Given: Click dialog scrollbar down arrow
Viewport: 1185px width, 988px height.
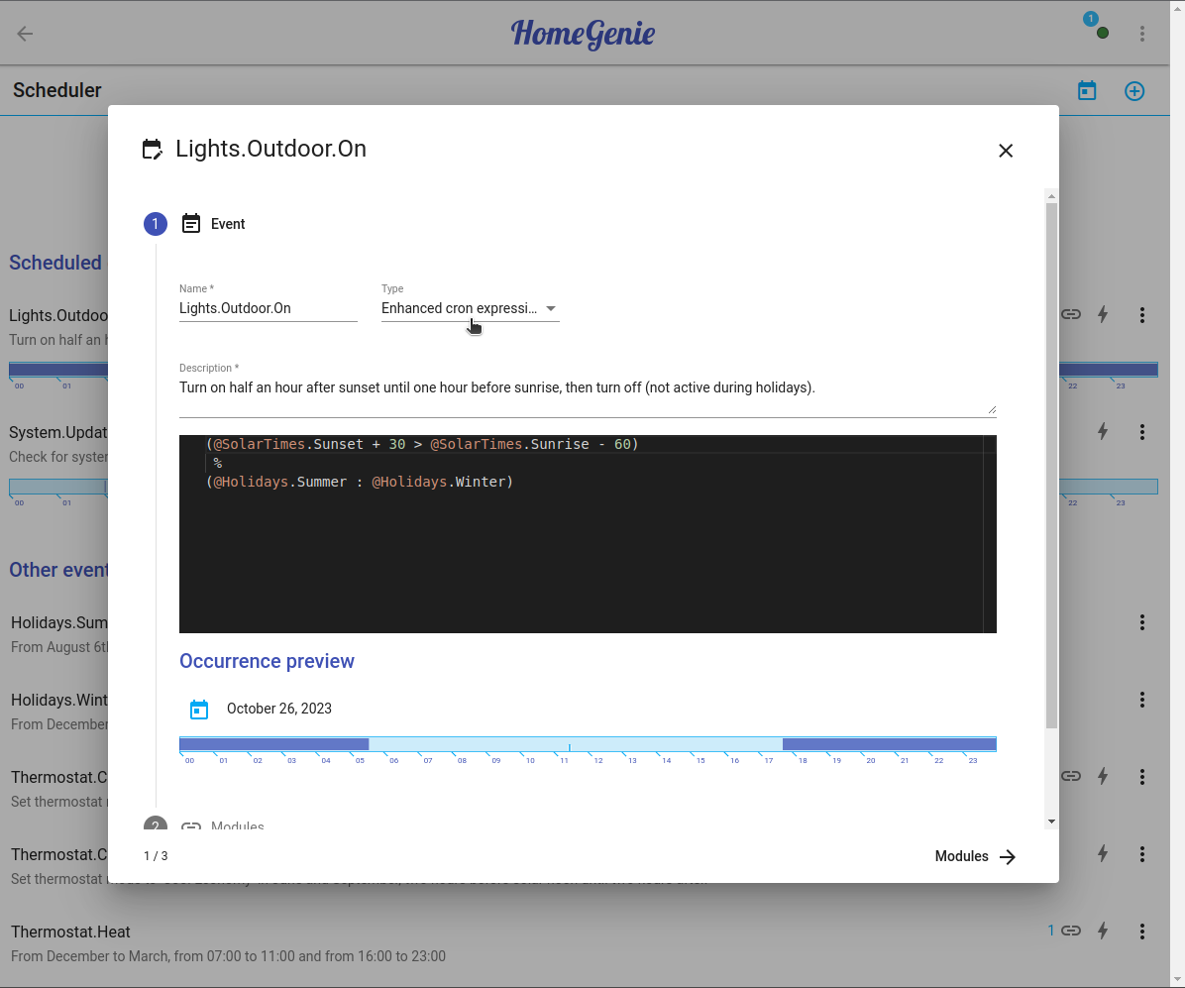Looking at the screenshot, I should coord(1051,822).
